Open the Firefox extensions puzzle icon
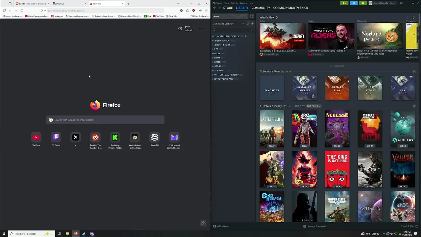Viewport: 421px width, 237px height. 187,11
